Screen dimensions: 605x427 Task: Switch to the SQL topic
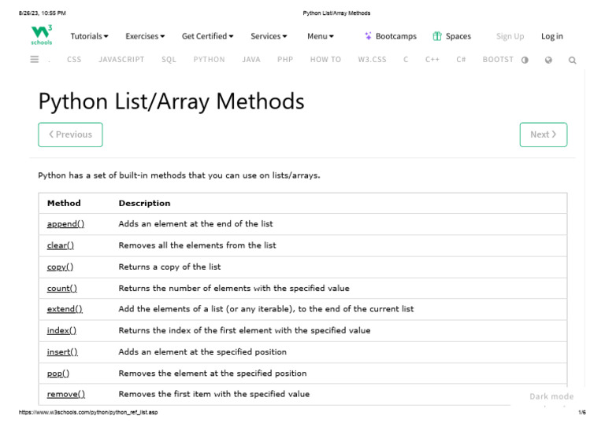[x=169, y=60]
